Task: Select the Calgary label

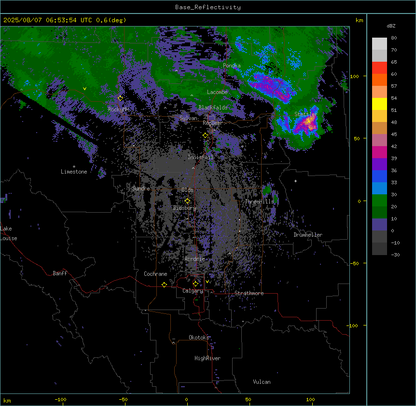Action: point(193,291)
